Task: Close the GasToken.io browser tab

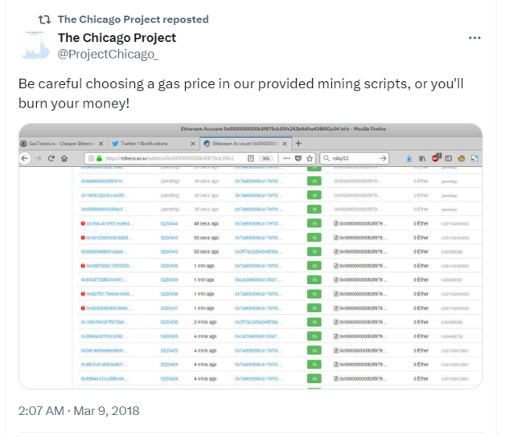Action: pyautogui.click(x=101, y=144)
